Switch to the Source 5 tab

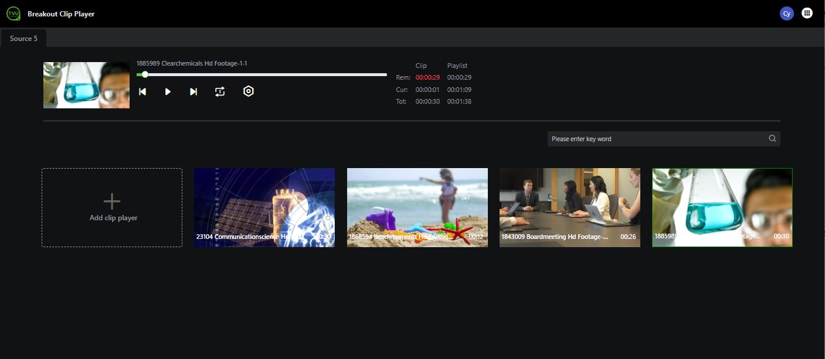tap(23, 38)
